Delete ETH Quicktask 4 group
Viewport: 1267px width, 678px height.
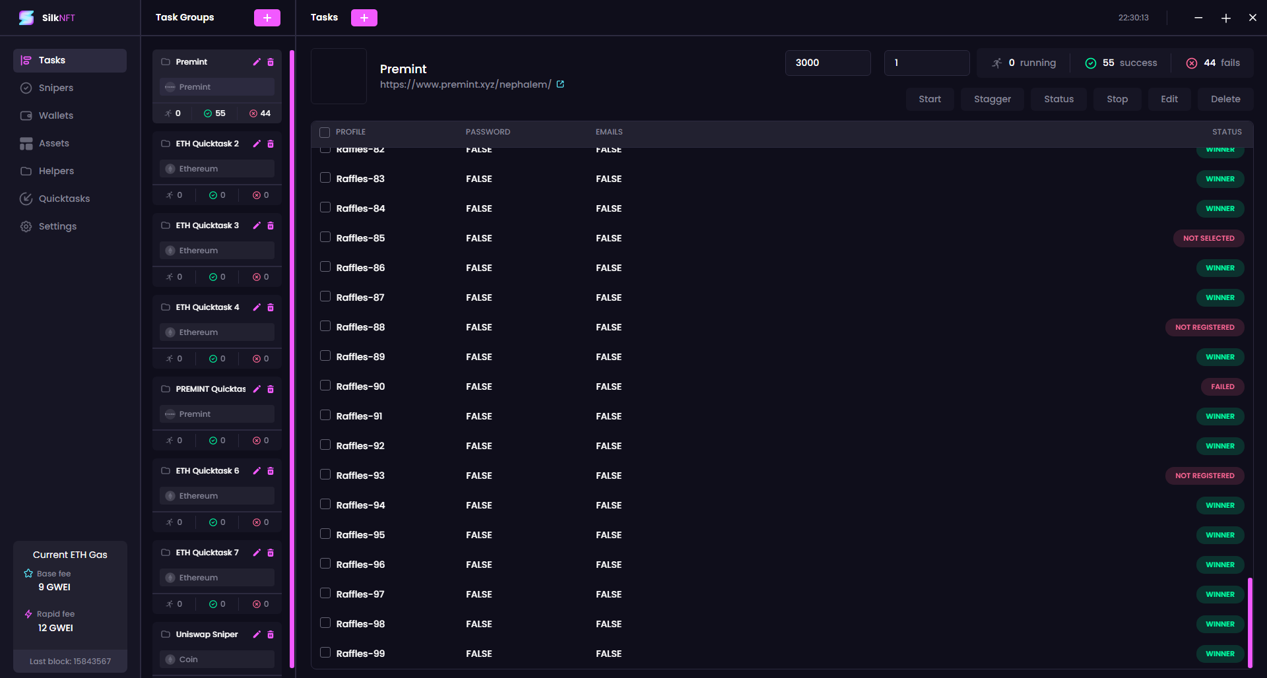[271, 307]
